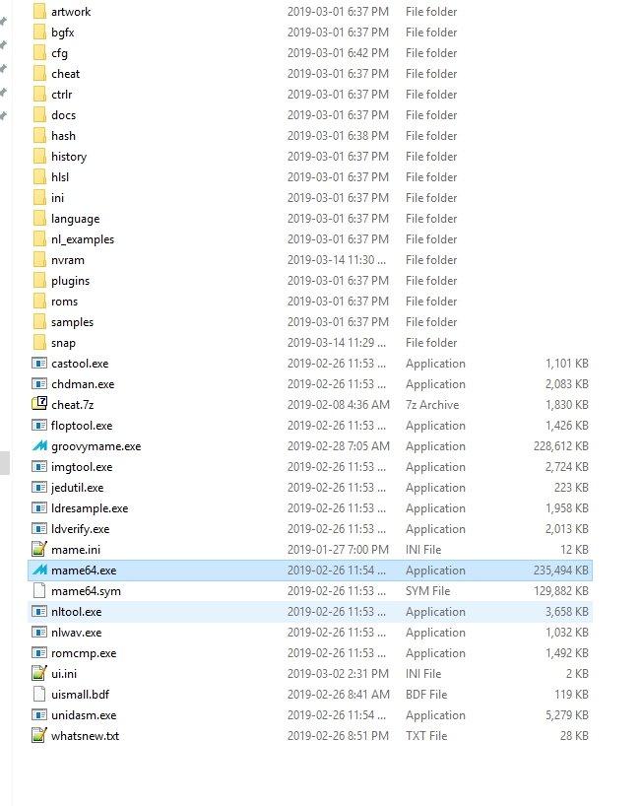641x806 pixels.
Task: Select the nlwav.exe file name
Action: coord(76,633)
